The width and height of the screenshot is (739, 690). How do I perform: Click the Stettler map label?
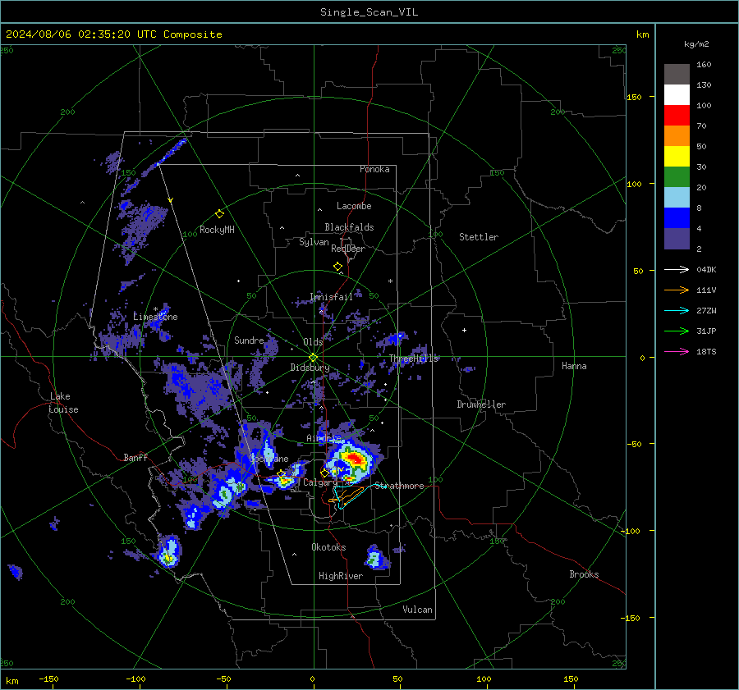pyautogui.click(x=479, y=237)
